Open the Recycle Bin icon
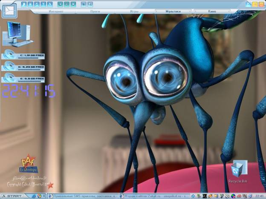The width and height of the screenshot is (266, 199). click(x=238, y=172)
